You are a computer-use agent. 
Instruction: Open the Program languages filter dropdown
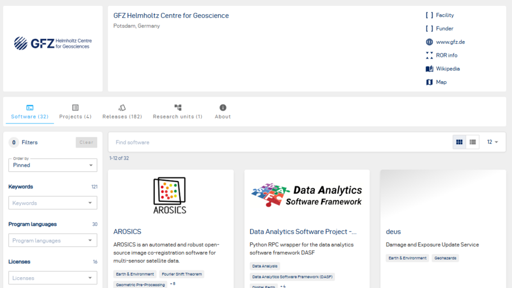[x=53, y=241]
